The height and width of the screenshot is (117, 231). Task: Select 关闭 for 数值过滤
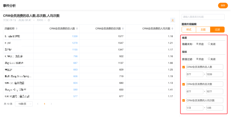point(209,59)
